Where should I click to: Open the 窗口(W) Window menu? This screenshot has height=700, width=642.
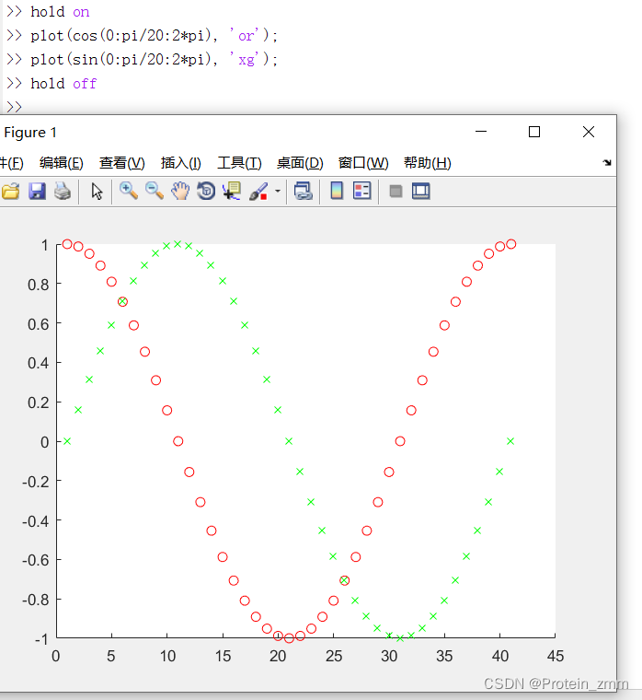(x=363, y=163)
